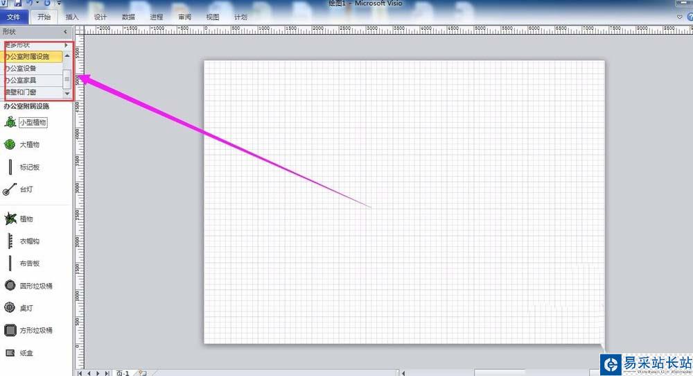This screenshot has height=376, width=693.
Task: Go to previous page navigation arrow
Action: click(x=89, y=373)
